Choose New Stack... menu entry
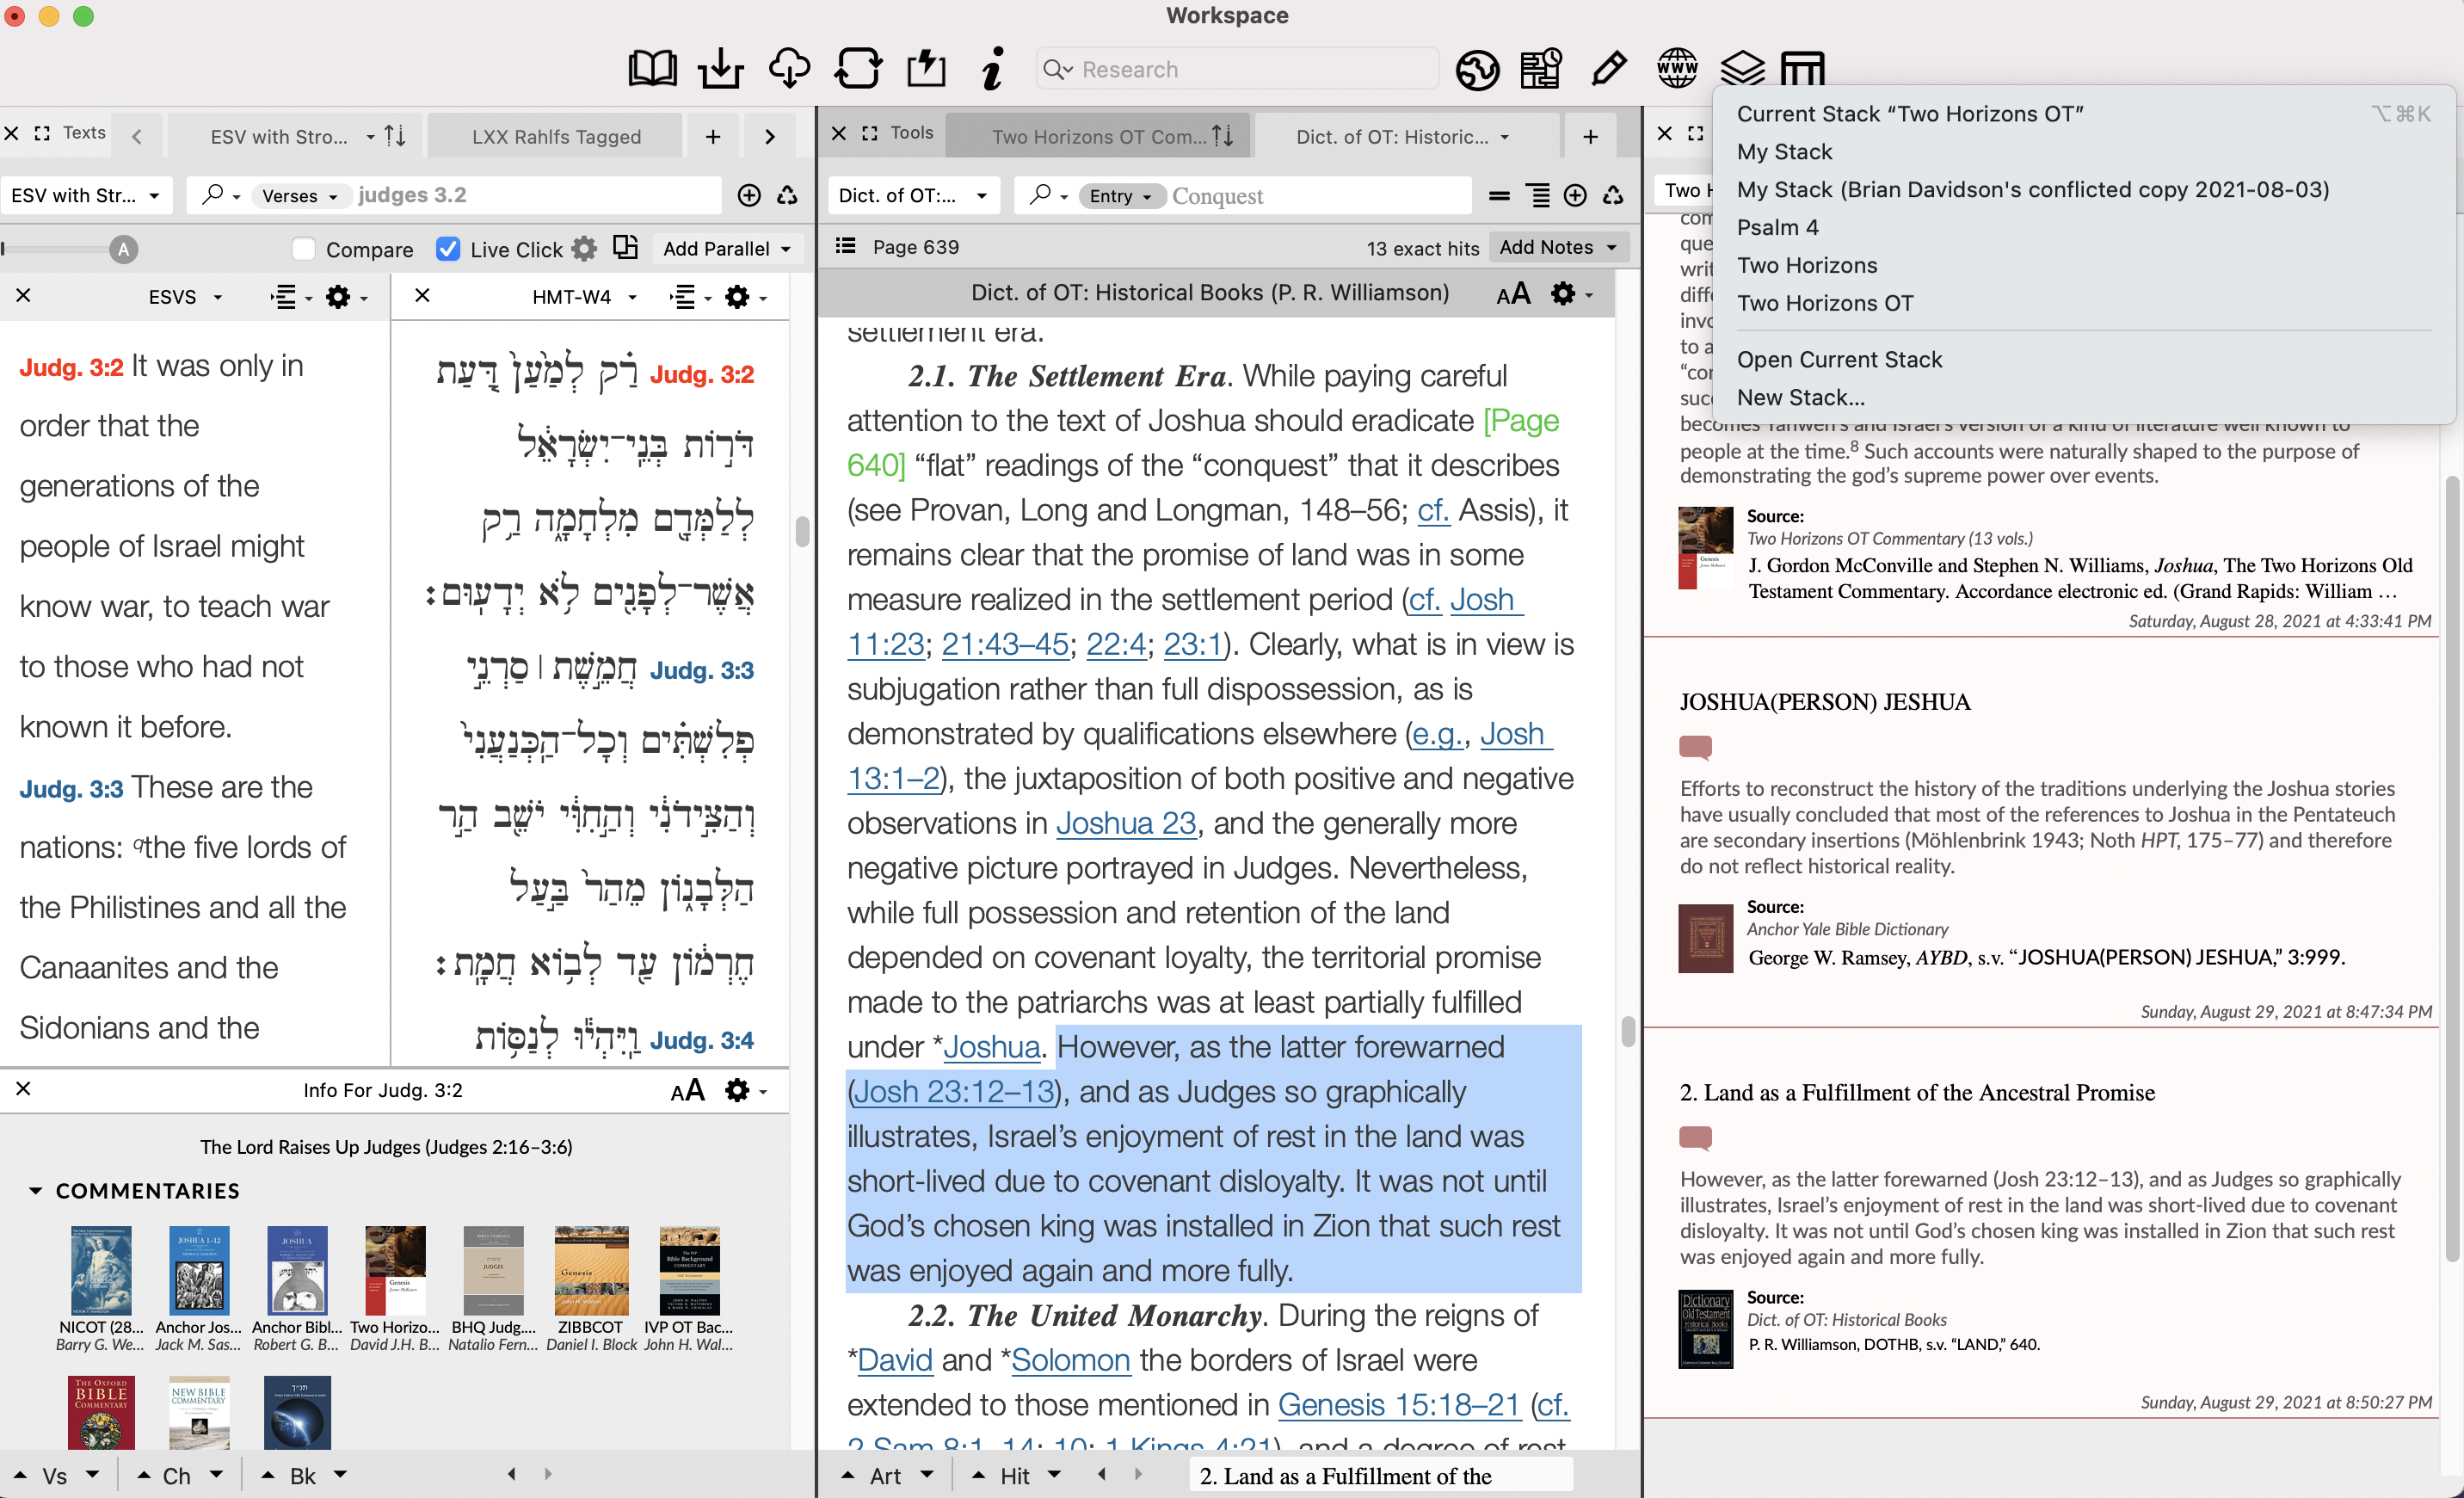The image size is (2464, 1498). pos(1800,397)
